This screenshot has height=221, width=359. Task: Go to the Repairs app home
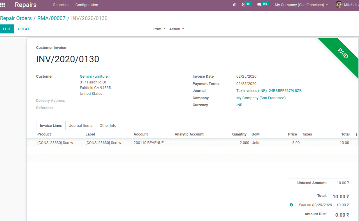[x=26, y=5]
